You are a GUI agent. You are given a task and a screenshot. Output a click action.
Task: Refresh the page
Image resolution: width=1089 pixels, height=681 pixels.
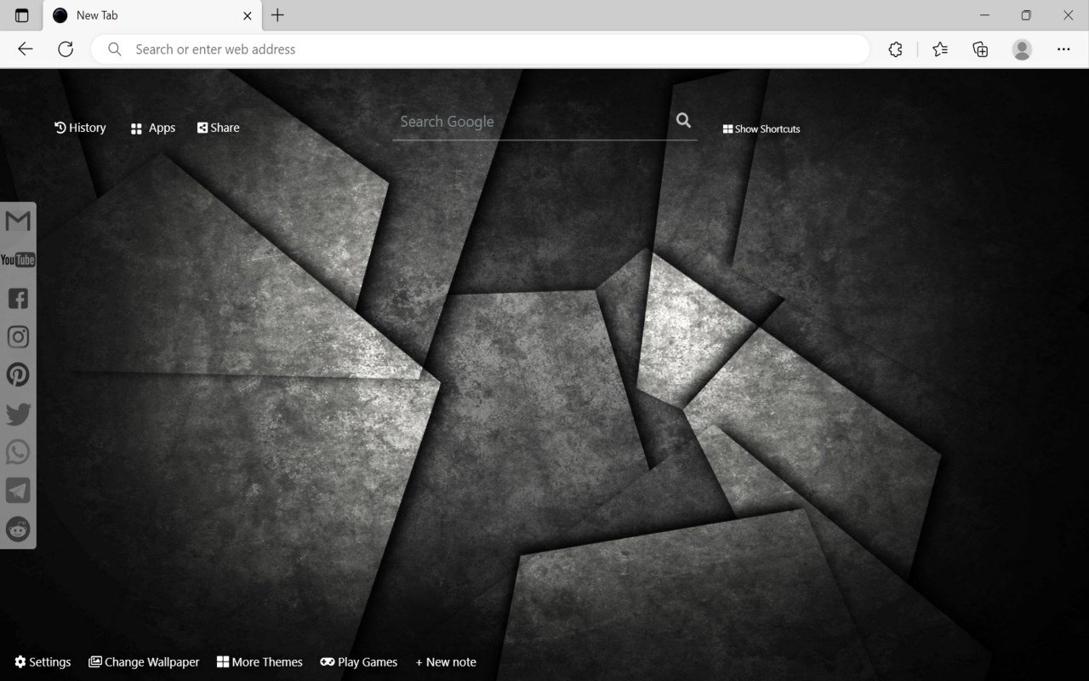[x=66, y=49]
